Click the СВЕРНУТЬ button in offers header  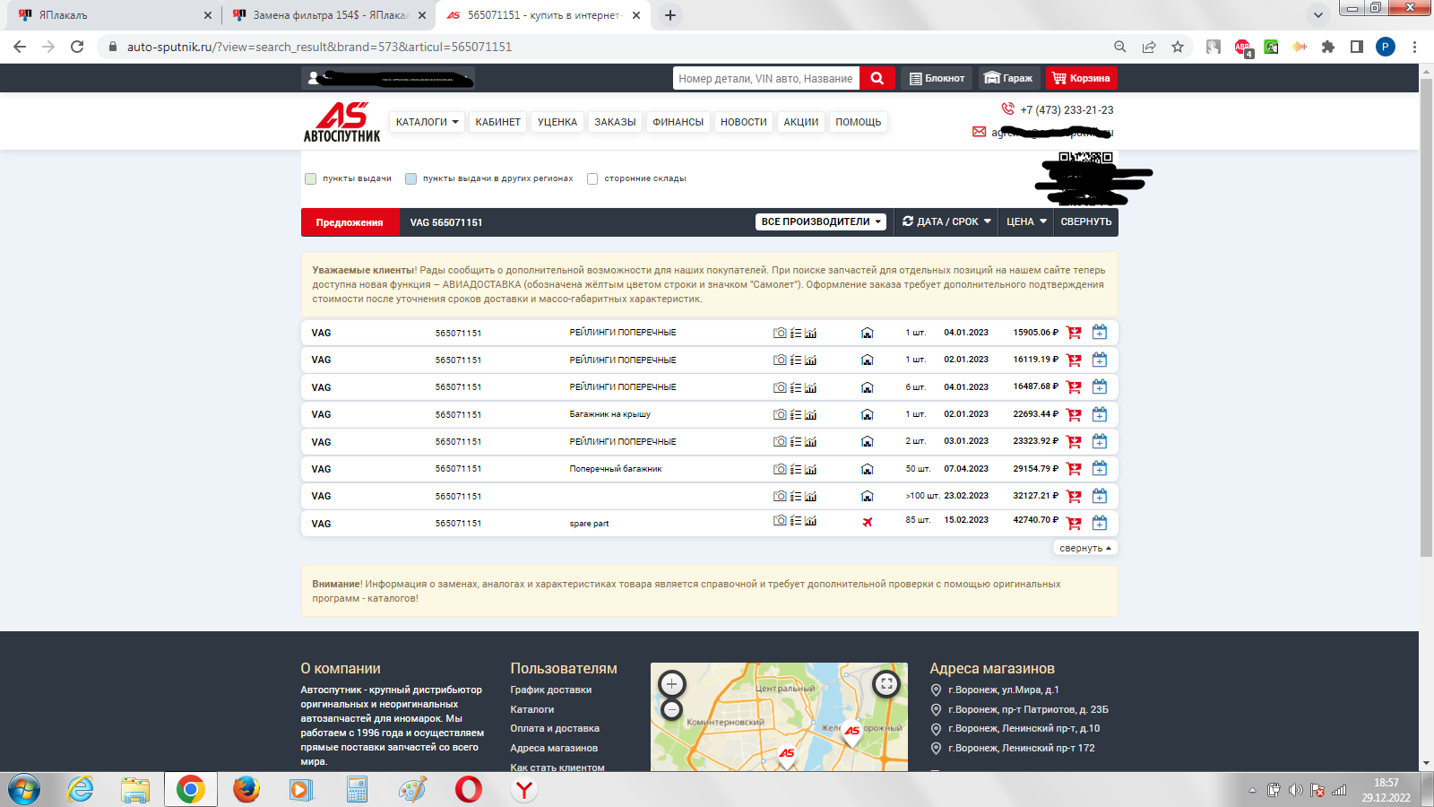coord(1086,221)
